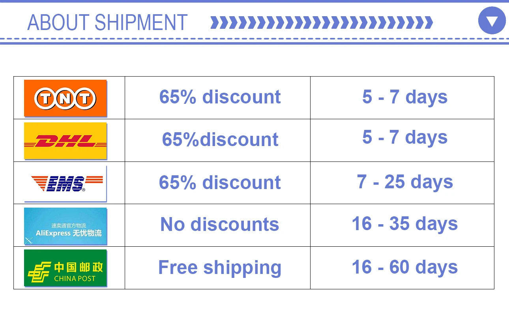Click the TNT logo
The width and height of the screenshot is (509, 315).
coord(65,98)
